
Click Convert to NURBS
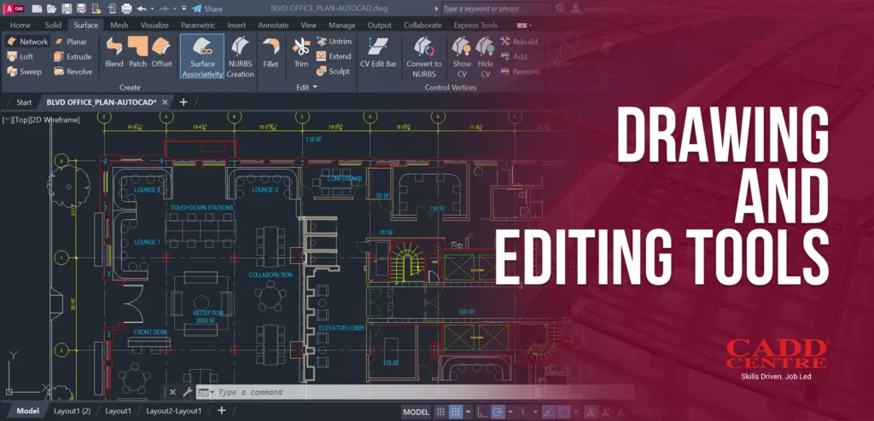coord(424,55)
